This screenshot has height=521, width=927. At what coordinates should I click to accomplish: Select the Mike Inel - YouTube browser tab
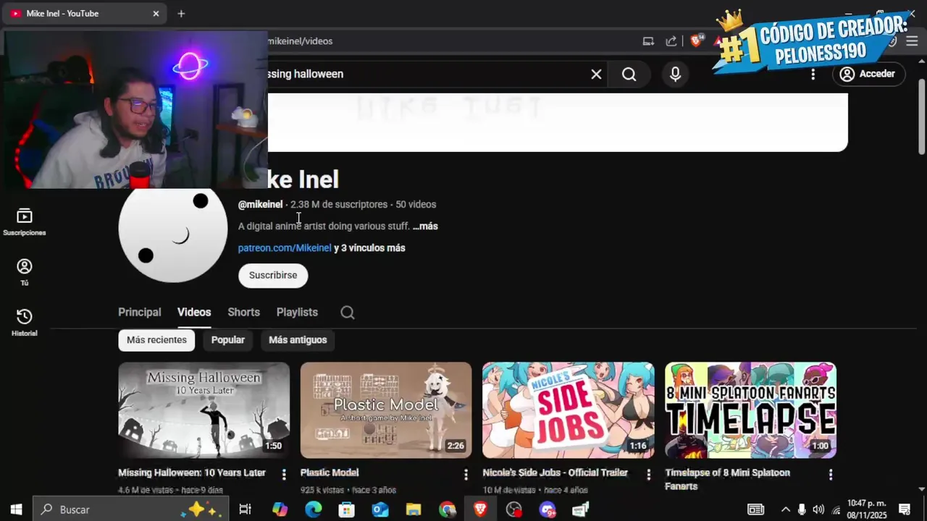(x=85, y=14)
